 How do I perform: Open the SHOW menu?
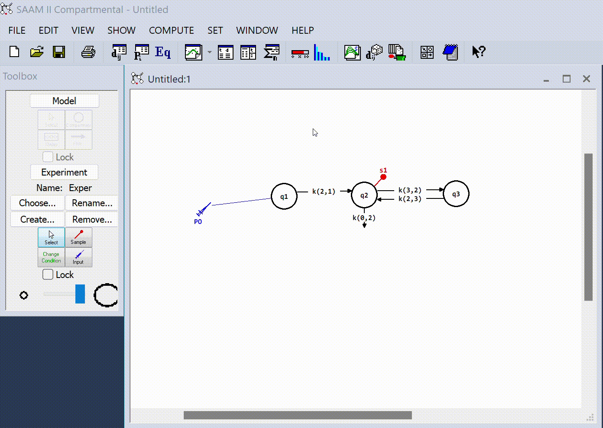tap(121, 30)
